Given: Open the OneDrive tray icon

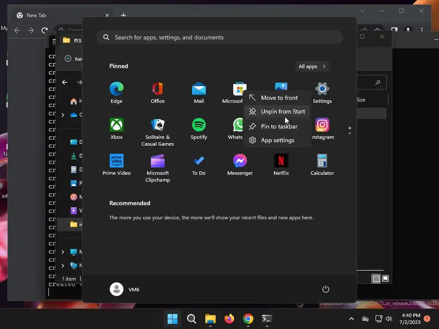Looking at the screenshot, I should (x=365, y=319).
